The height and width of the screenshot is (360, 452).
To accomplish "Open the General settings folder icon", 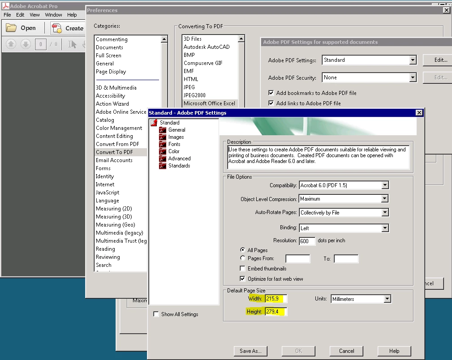I will [163, 130].
